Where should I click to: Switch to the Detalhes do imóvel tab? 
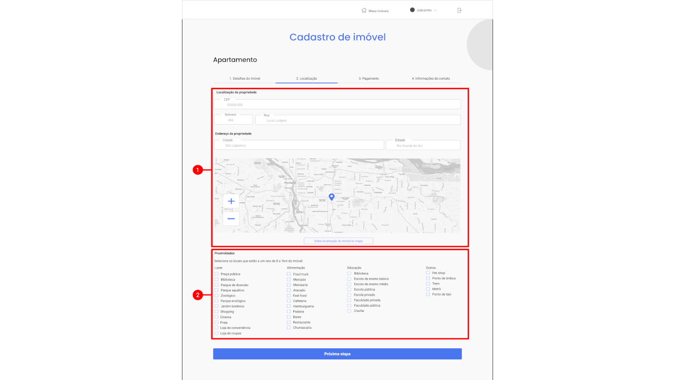(244, 78)
